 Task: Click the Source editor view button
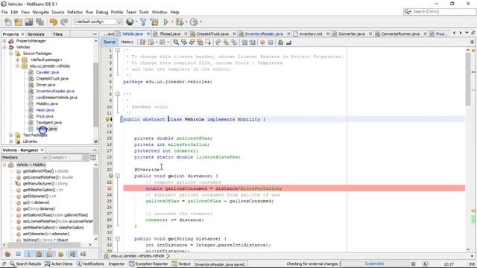point(110,42)
